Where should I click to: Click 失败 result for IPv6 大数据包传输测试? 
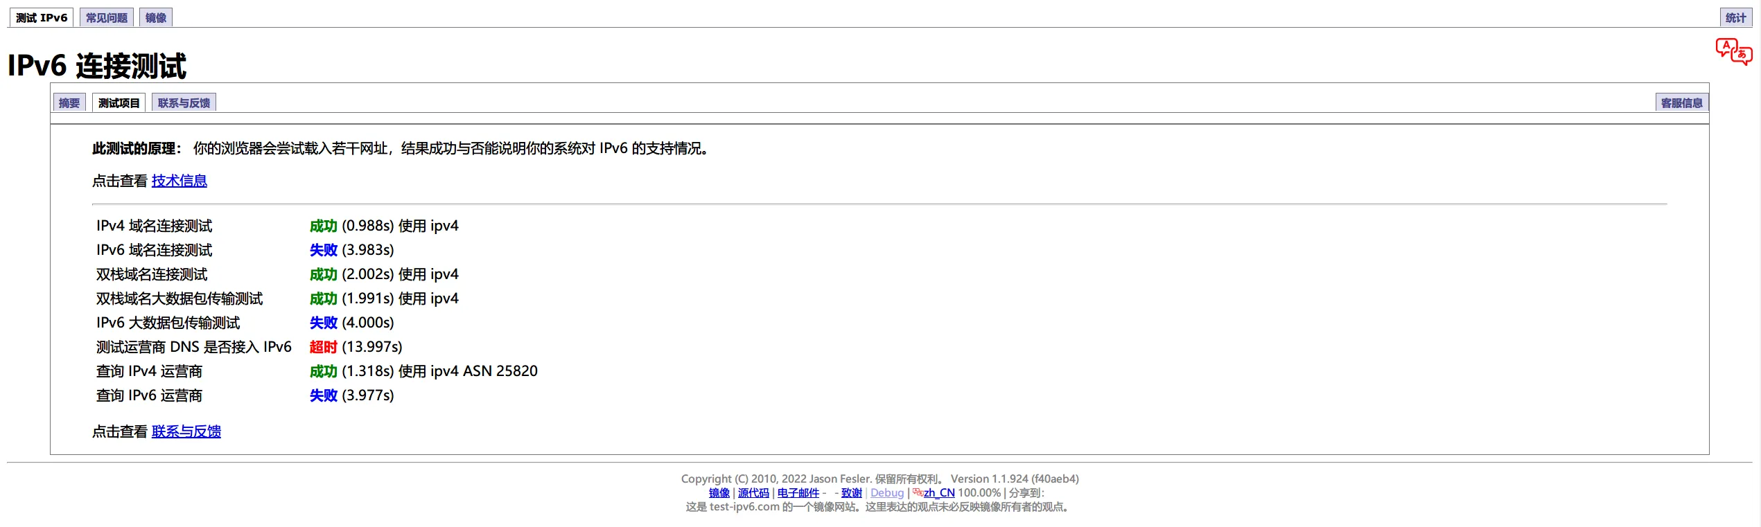click(x=324, y=323)
